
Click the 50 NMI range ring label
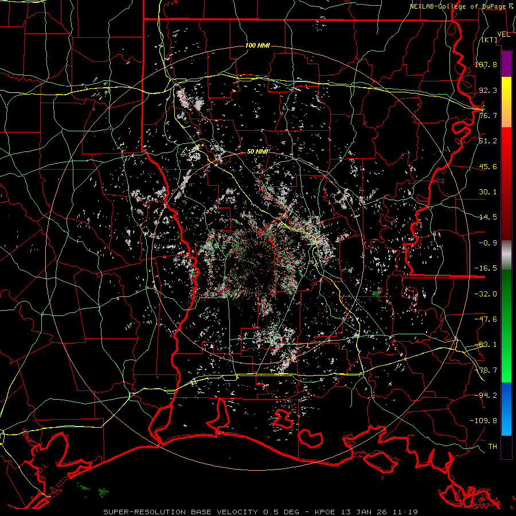coord(257,152)
